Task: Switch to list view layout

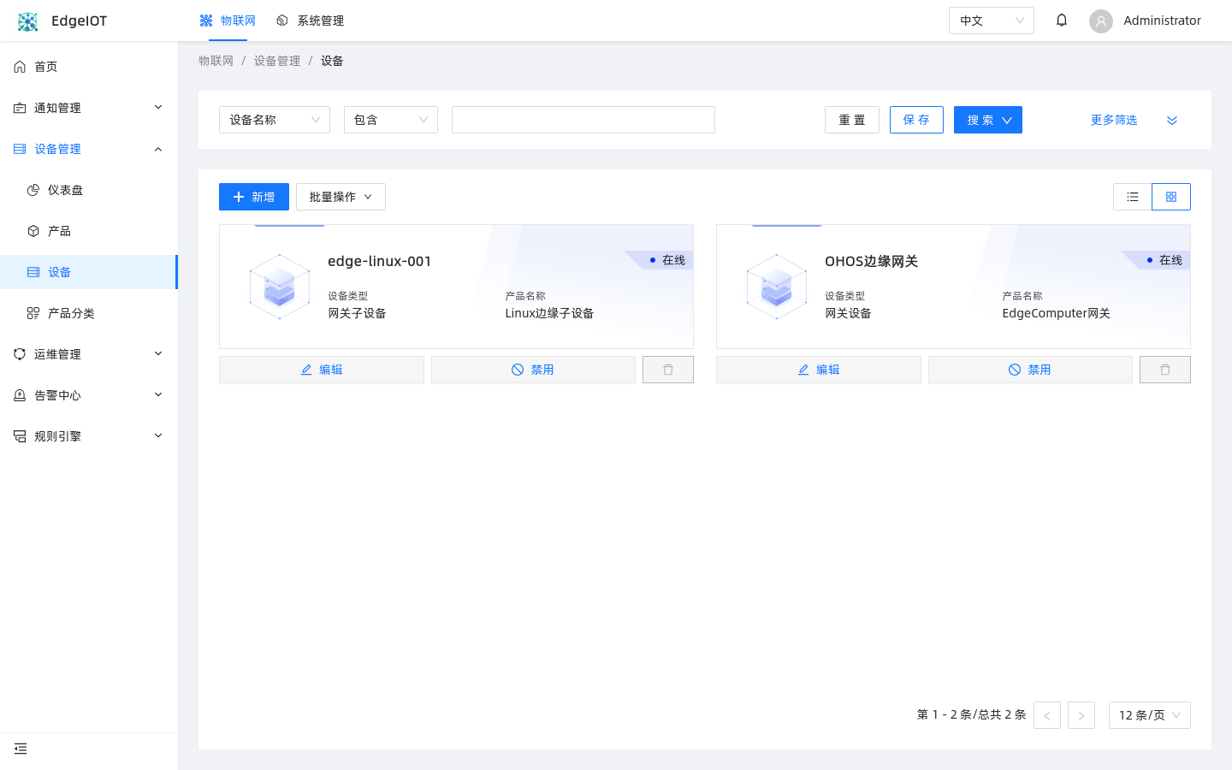Action: click(1133, 197)
